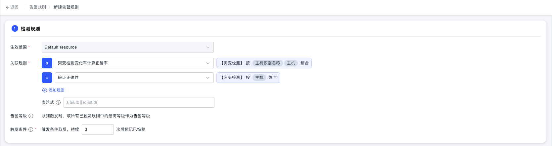Click the info icon beside 告警等级
This screenshot has height=146, width=552.
pyautogui.click(x=31, y=116)
